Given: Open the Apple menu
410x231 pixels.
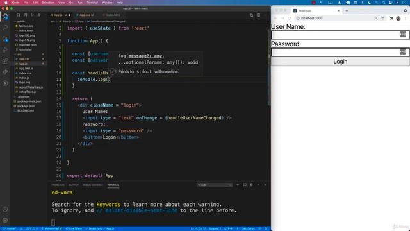Looking at the screenshot, I should coord(6,3).
